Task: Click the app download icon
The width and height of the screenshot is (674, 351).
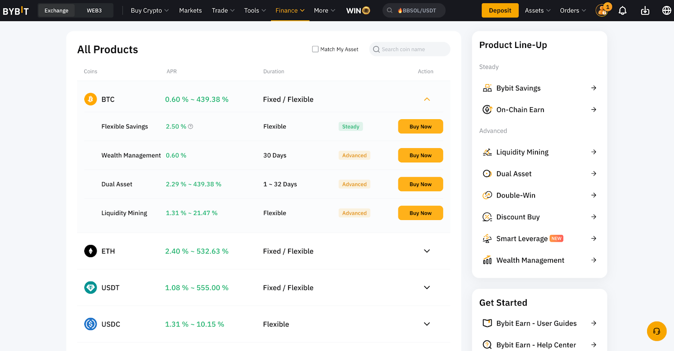Action: [x=645, y=11]
